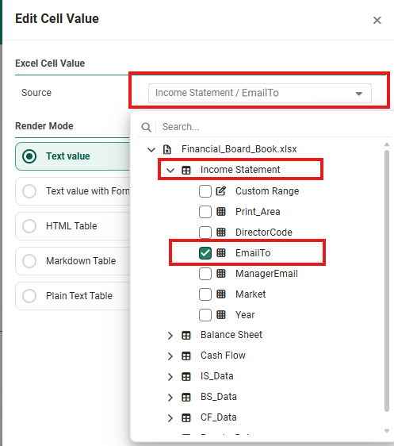Click the sheet icon next to Cash Flow
This screenshot has width=394, height=446.
(186, 356)
